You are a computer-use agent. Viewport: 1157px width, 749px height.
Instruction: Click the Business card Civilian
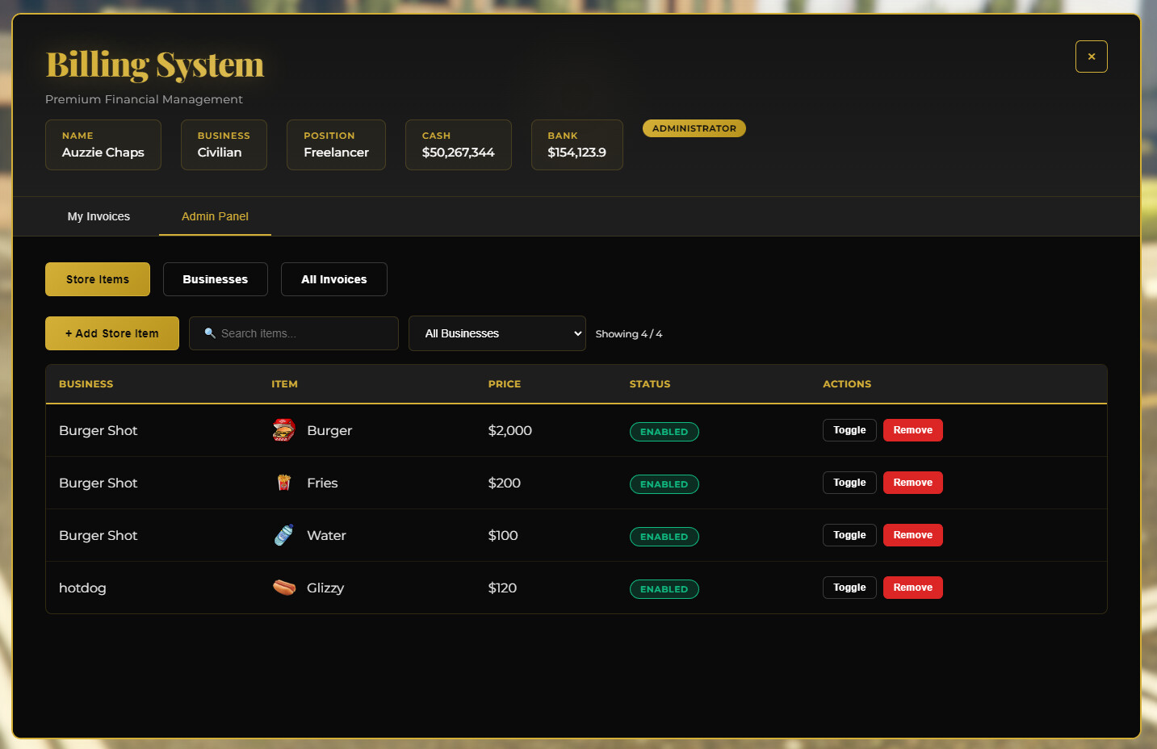pos(224,145)
